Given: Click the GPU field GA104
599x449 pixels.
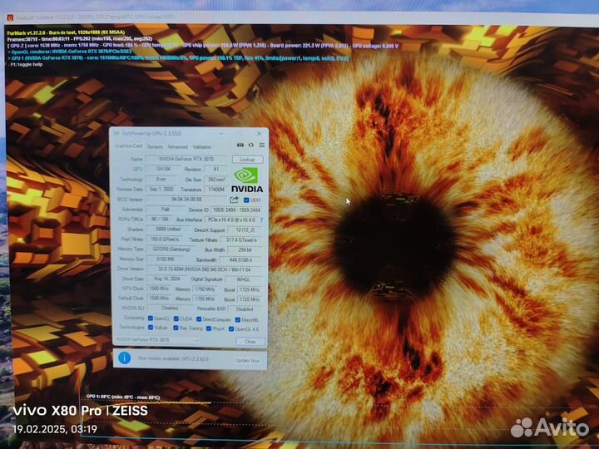Looking at the screenshot, I should click(x=163, y=169).
